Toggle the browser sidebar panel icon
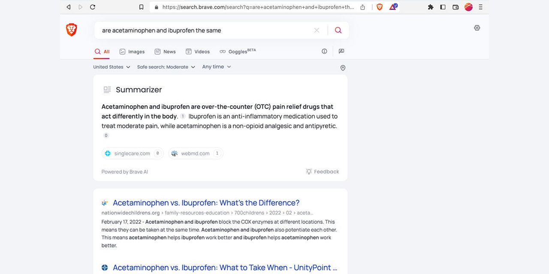The width and height of the screenshot is (549, 274). 443,7
